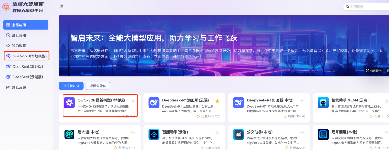Select the 办公智能体 tab
Image resolution: width=389 pixels, height=150 pixels.
click(71, 86)
